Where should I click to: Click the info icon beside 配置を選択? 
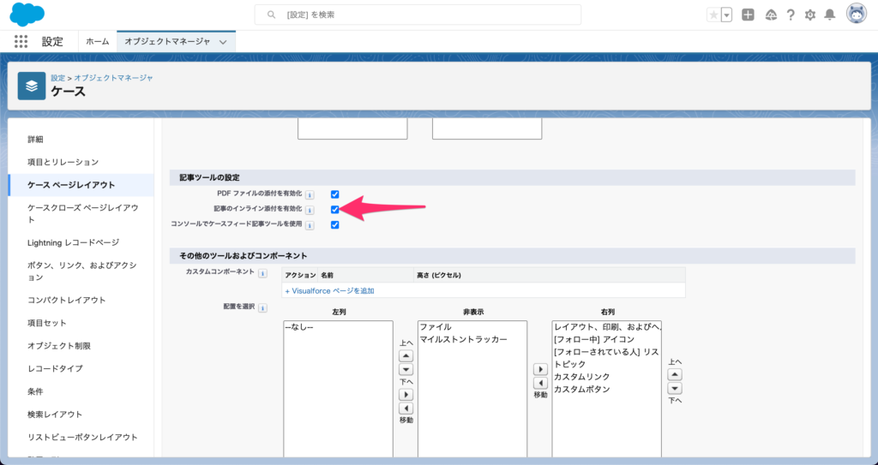point(262,307)
